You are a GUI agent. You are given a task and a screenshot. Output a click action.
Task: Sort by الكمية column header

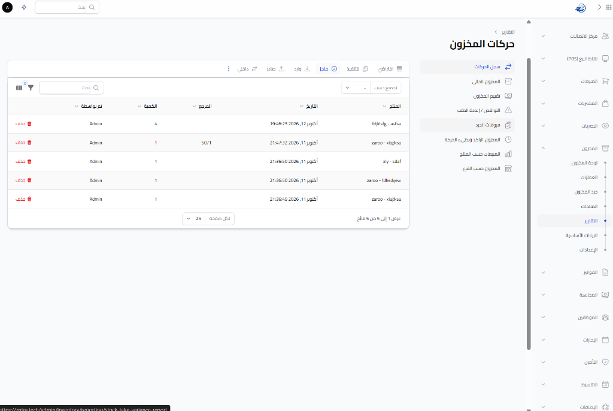click(x=147, y=106)
